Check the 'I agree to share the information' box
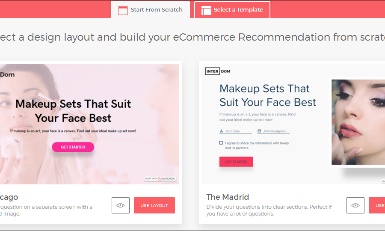The width and height of the screenshot is (385, 231). [x=221, y=142]
